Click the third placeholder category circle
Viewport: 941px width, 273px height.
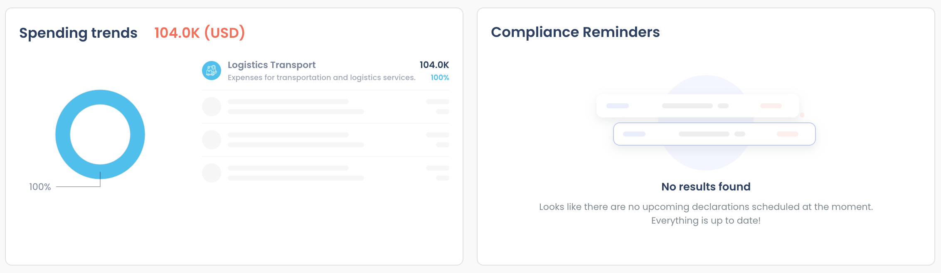pyautogui.click(x=211, y=173)
